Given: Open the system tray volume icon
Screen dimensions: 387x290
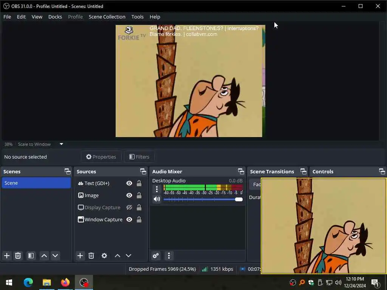Looking at the screenshot, I should [x=338, y=282].
